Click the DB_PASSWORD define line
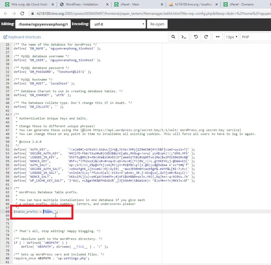 click(x=52, y=72)
